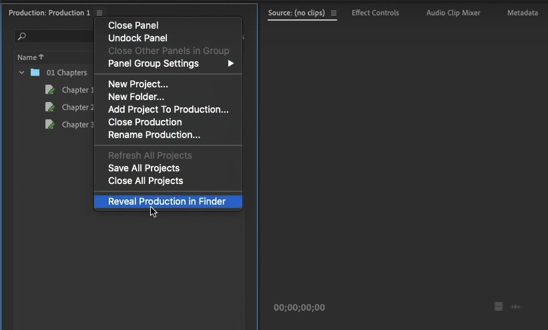Click the 01 Chapters folder icon
This screenshot has height=330, width=548.
[35, 73]
